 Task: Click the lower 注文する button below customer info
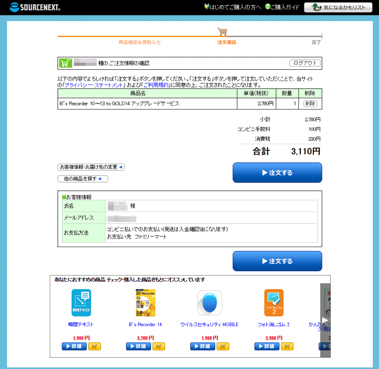[x=277, y=261]
